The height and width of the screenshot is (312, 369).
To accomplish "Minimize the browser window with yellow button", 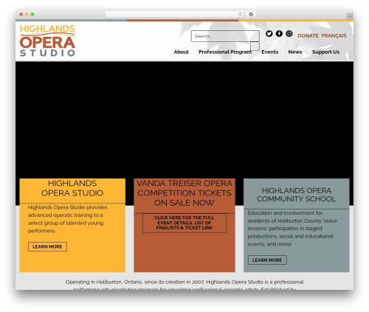I will tap(27, 15).
